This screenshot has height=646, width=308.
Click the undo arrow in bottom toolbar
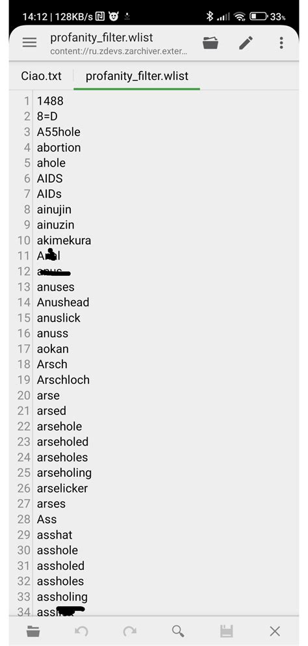81,631
